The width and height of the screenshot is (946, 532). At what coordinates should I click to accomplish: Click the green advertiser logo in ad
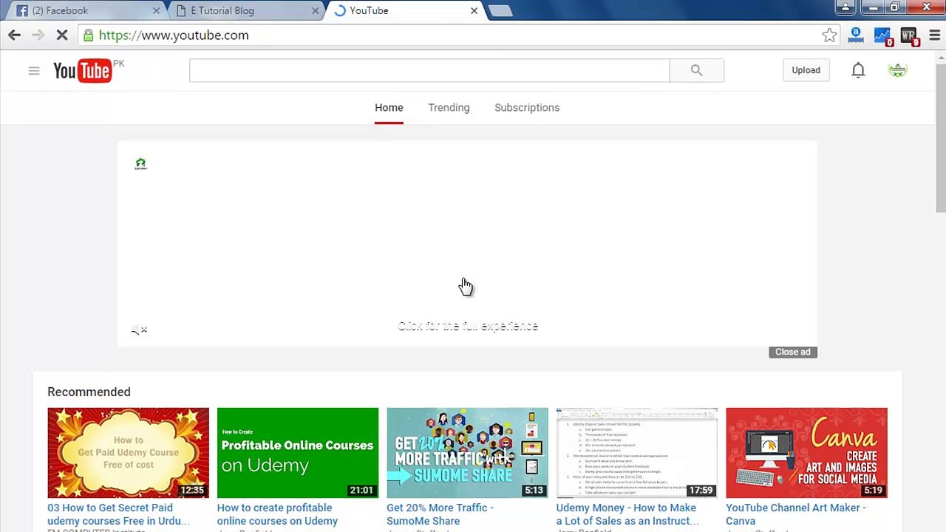coord(140,164)
